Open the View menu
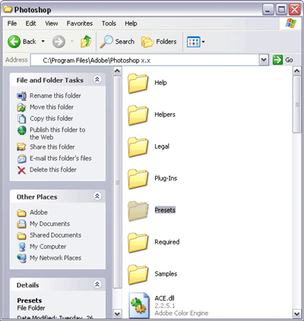The image size is (304, 321). tap(52, 24)
